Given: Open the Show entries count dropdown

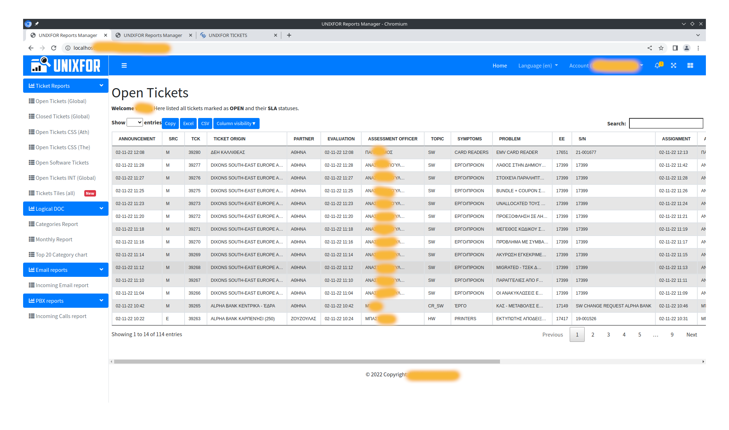Looking at the screenshot, I should tap(135, 122).
